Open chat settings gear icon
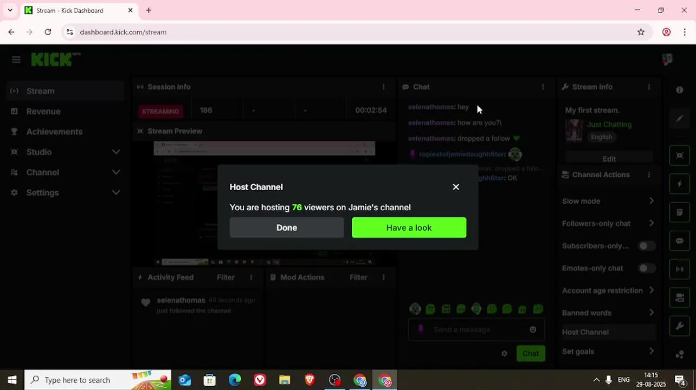Screen dimensions: 696x390 tap(504, 354)
